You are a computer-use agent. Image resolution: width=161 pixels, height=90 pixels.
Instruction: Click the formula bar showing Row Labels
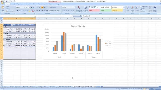[x=121, y=16]
